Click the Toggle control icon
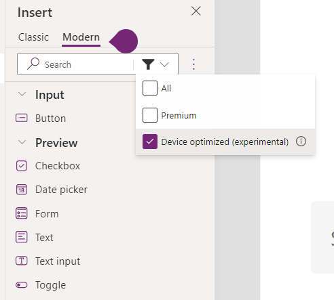 point(22,285)
